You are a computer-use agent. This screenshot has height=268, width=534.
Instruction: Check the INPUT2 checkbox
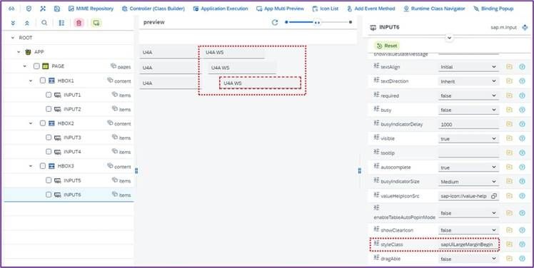click(49, 109)
